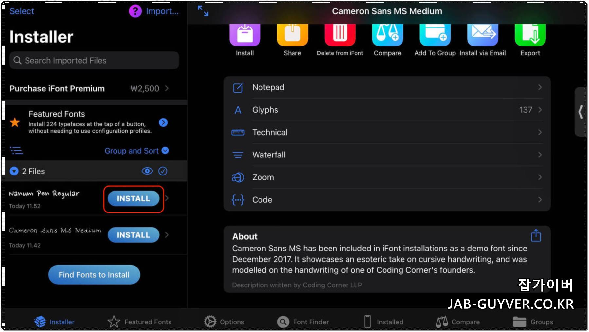
Task: Tap Select in the top left
Action: 22,11
